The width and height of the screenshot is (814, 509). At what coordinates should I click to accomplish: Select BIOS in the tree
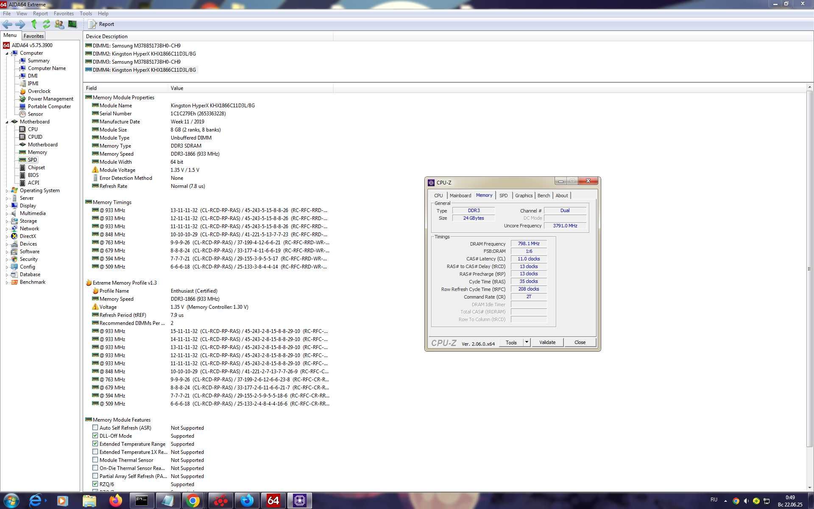click(x=33, y=175)
